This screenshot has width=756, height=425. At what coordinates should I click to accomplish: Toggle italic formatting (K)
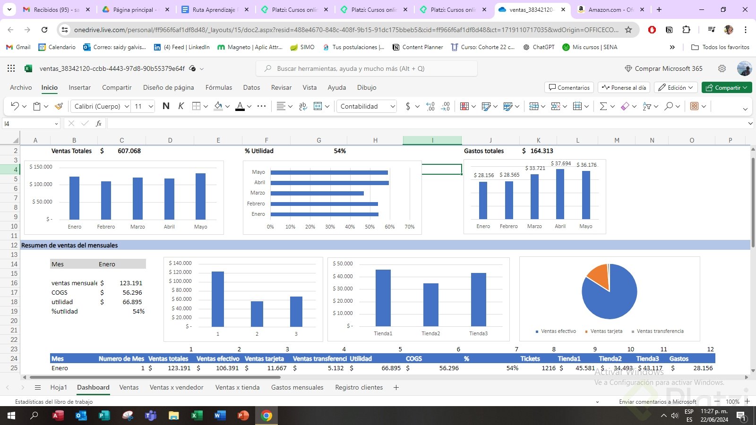click(181, 106)
